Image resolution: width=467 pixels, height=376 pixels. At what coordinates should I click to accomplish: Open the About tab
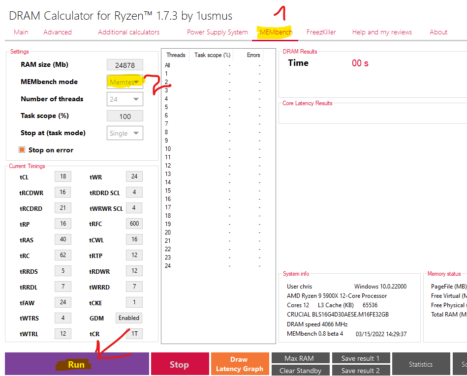pos(438,32)
